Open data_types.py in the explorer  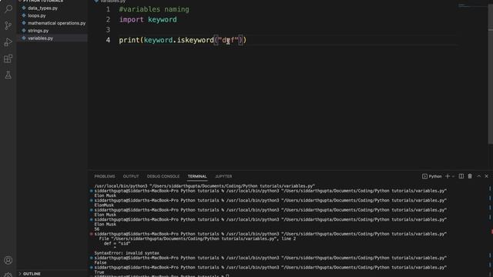43,8
